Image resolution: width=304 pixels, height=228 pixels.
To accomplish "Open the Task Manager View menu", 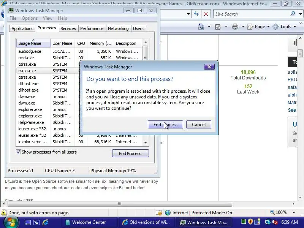I will pos(47,18).
